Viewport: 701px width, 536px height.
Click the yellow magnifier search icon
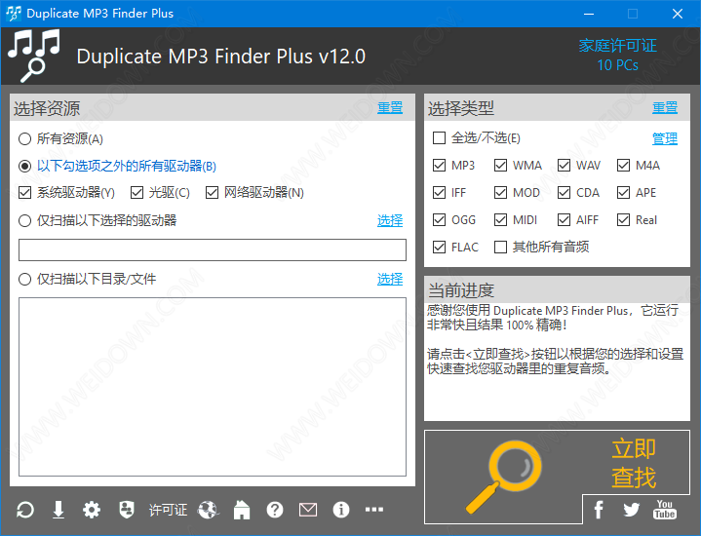[503, 477]
